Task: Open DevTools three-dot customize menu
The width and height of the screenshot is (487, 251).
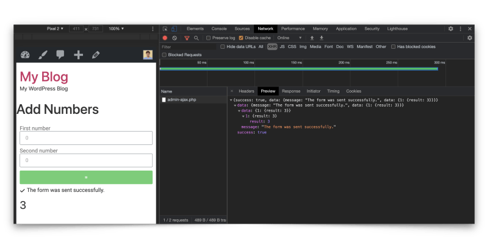Action: (x=460, y=29)
